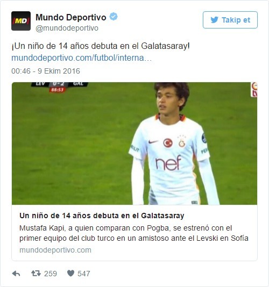Click the mundodeportivo.com card domain

pos(55,250)
